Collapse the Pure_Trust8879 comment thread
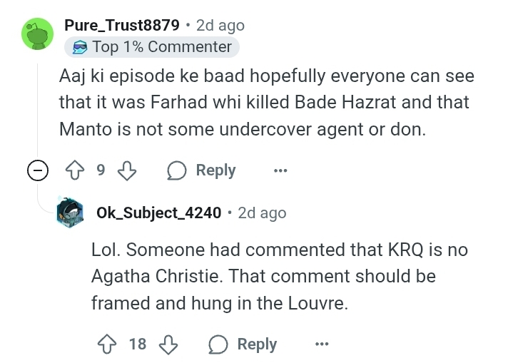The image size is (513, 363). (x=39, y=171)
